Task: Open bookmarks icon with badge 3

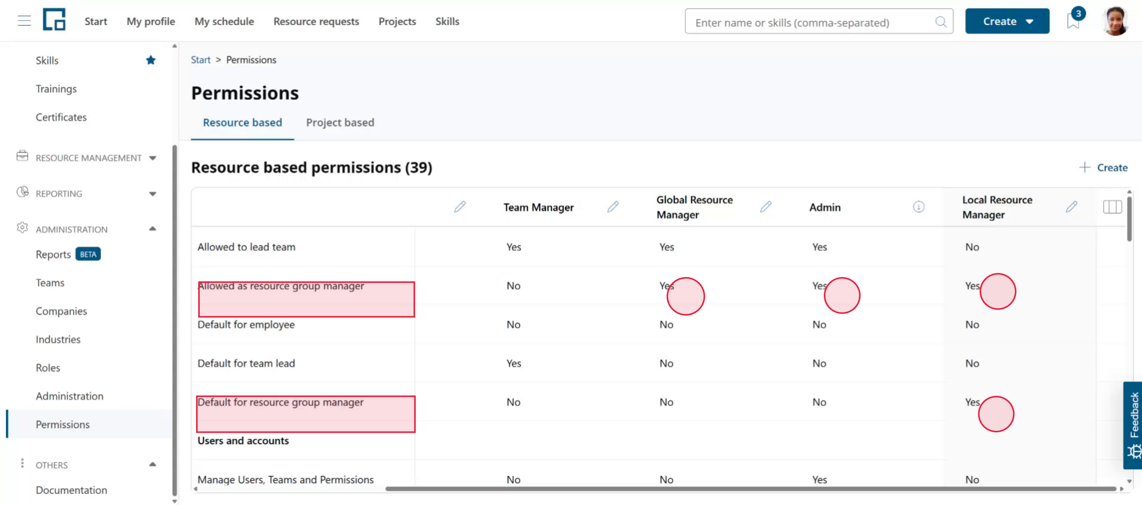Action: (1074, 21)
